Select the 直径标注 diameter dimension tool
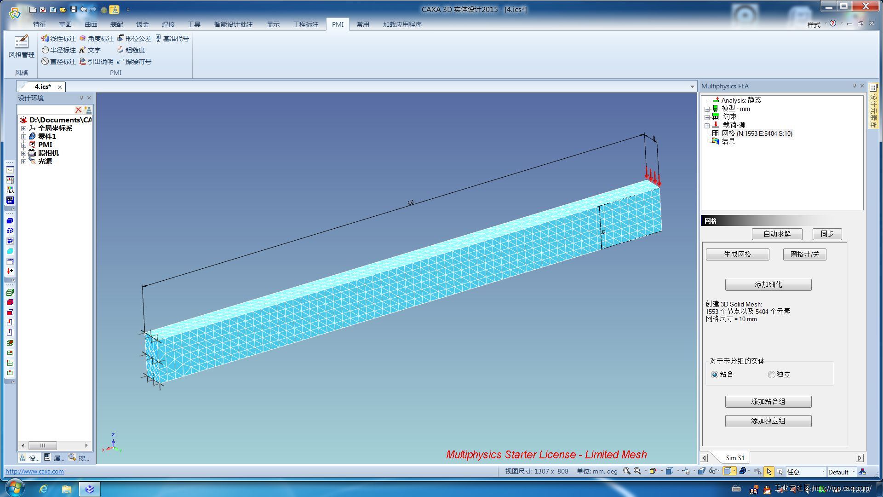 tap(58, 62)
